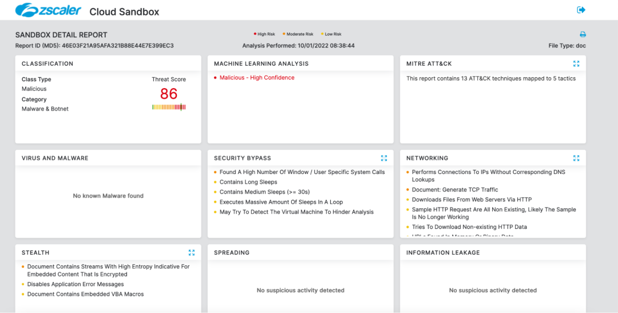This screenshot has height=313, width=618.
Task: Click the High Risk legend indicator
Action: 264,34
